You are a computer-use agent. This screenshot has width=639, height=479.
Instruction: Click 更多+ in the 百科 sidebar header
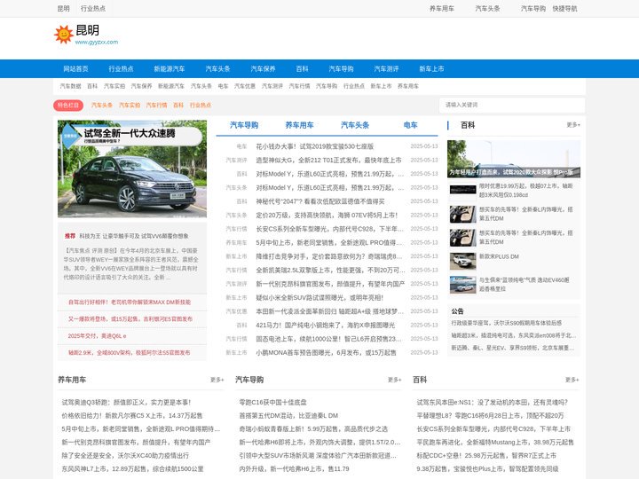pos(573,125)
